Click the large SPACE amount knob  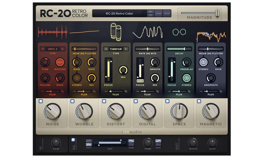[x=179, y=111]
